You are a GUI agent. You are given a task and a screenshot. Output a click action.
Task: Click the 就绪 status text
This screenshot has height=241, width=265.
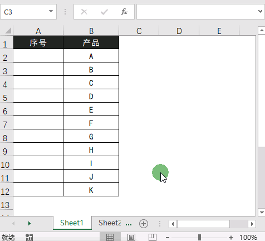(x=8, y=238)
